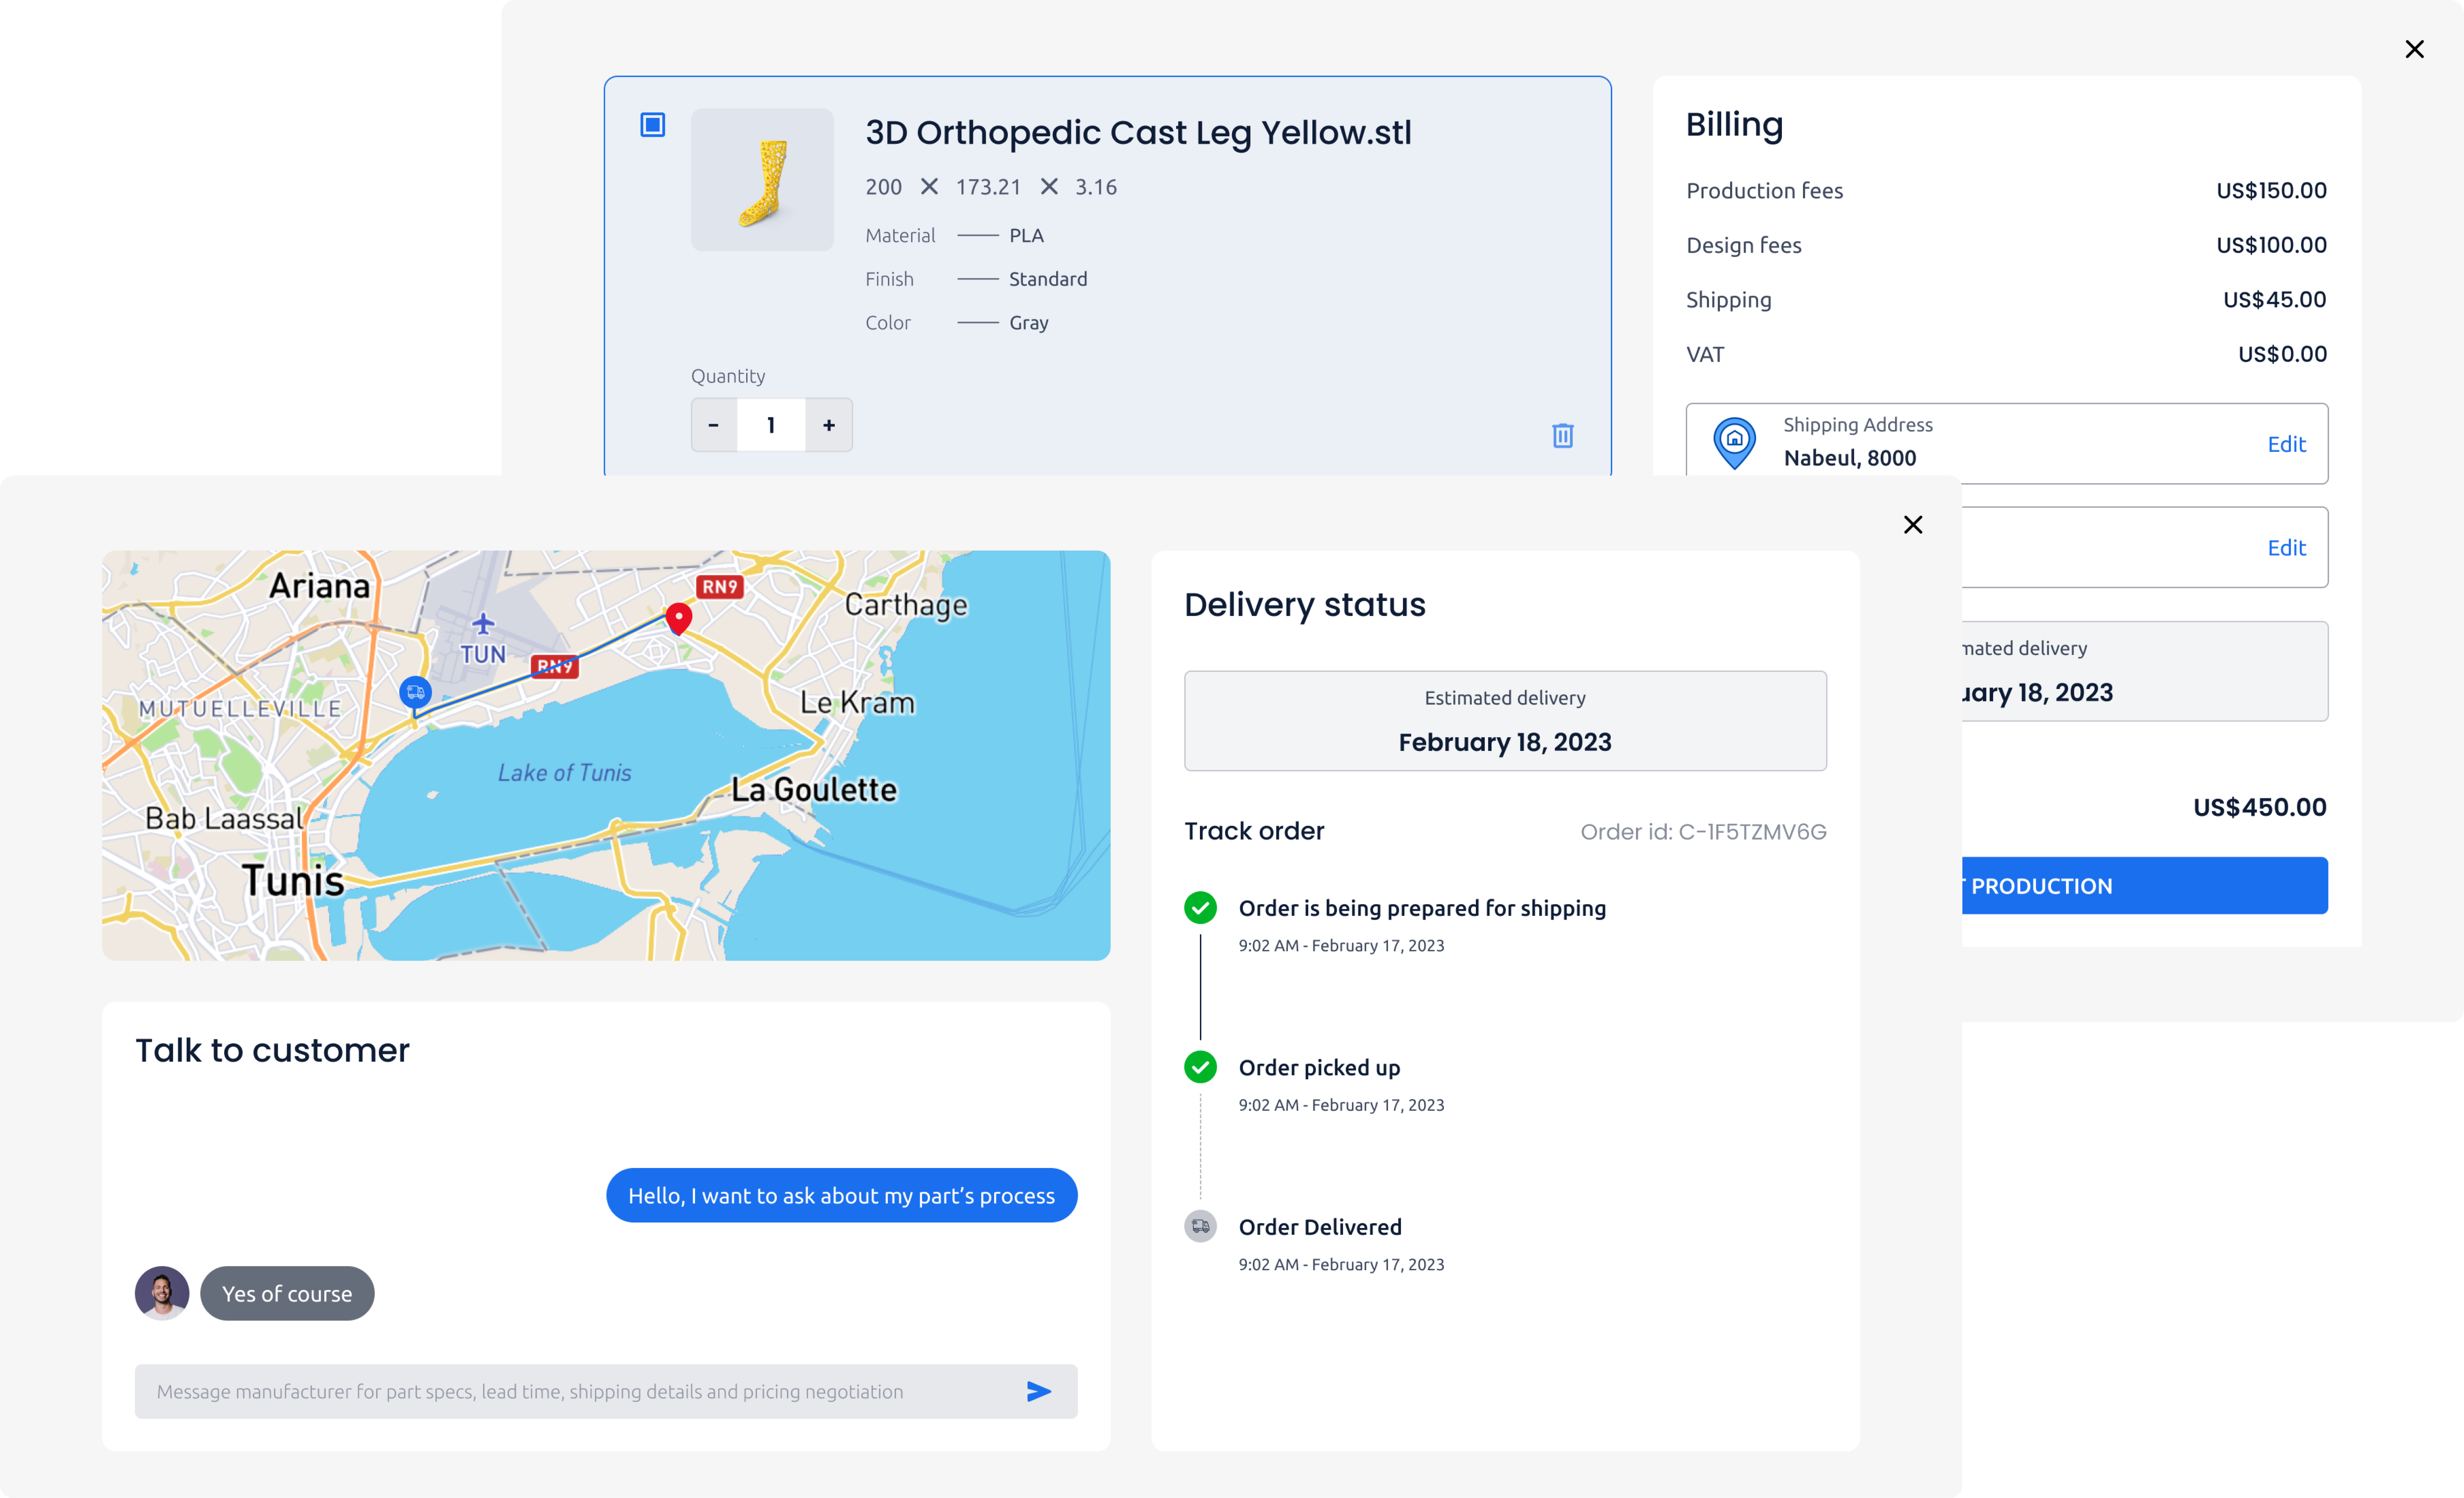This screenshot has height=1498, width=2464.
Task: Click the gray Order Delivered truck icon
Action: coord(1200,1226)
